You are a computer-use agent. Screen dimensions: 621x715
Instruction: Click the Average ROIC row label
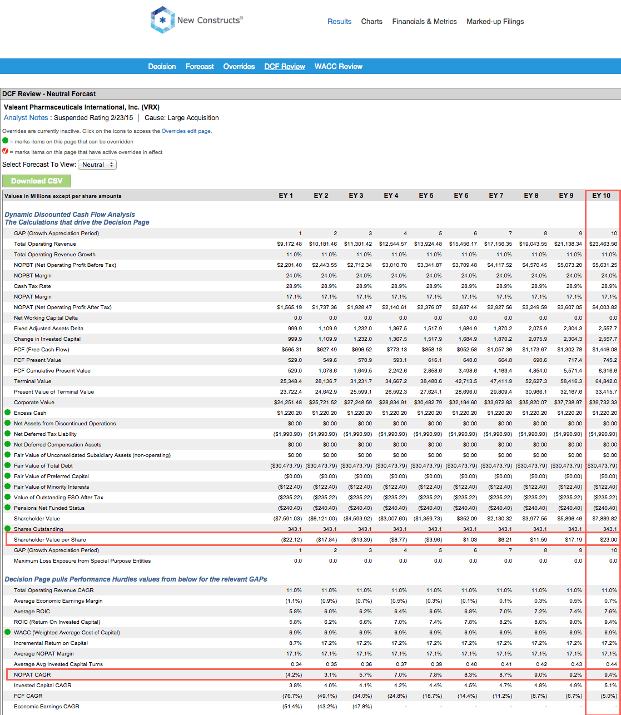(32, 611)
